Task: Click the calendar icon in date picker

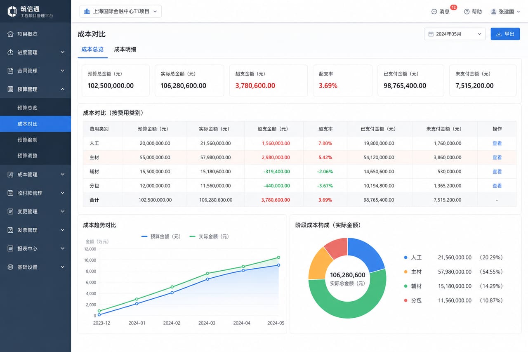Action: tap(431, 34)
